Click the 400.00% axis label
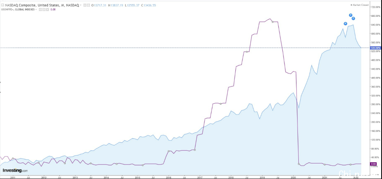The image size is (382, 179). 376,78
